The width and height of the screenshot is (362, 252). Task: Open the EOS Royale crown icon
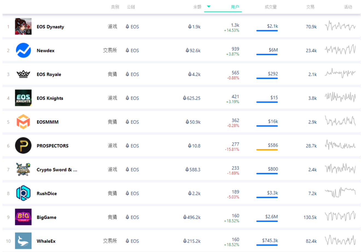click(x=23, y=74)
